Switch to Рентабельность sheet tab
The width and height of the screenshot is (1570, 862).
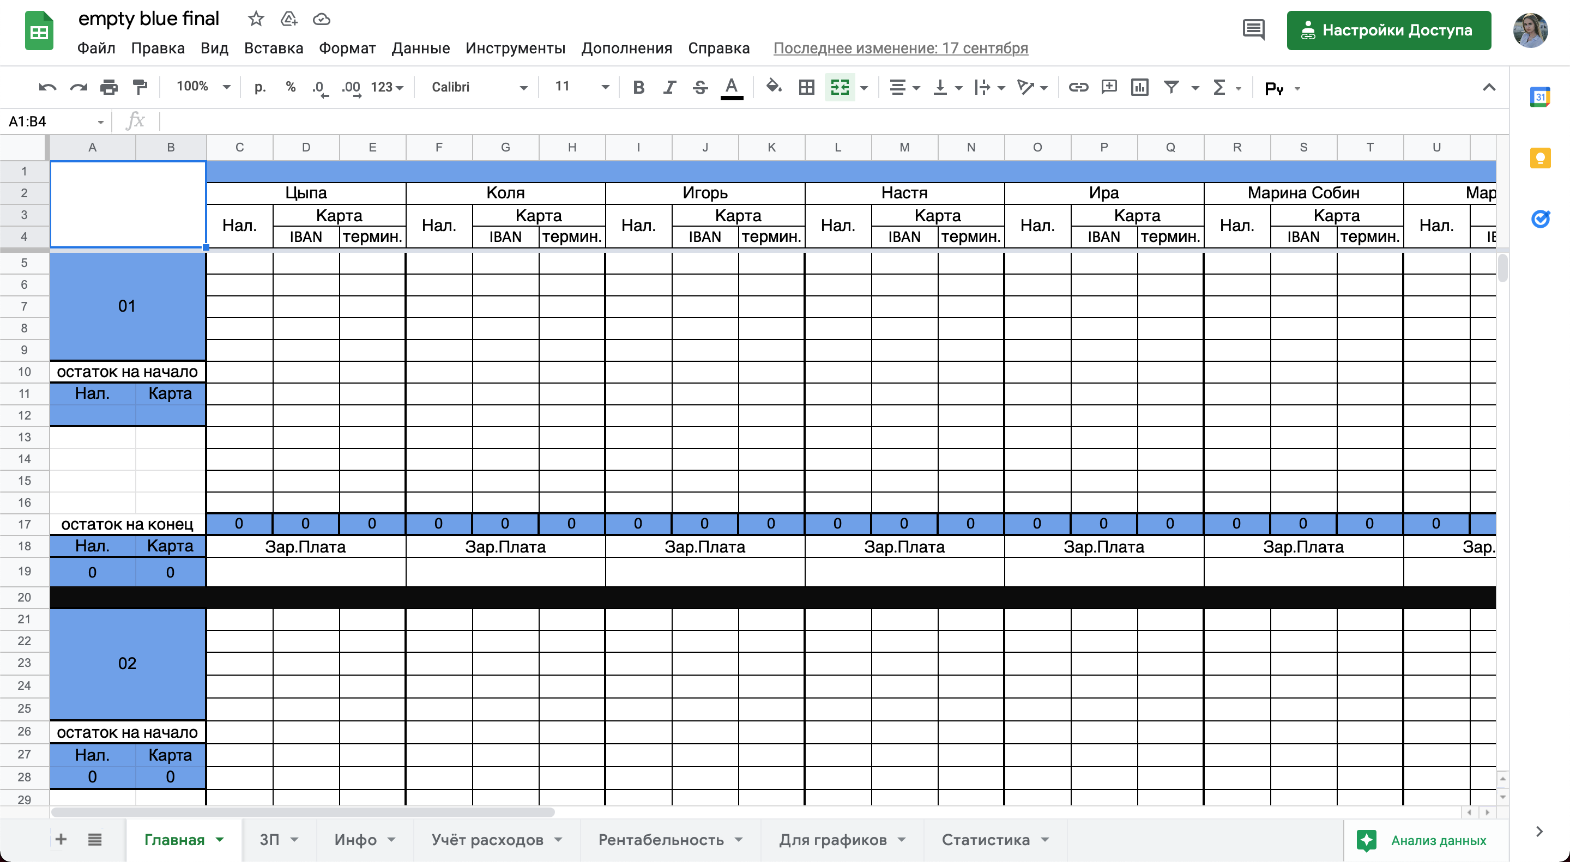[671, 840]
